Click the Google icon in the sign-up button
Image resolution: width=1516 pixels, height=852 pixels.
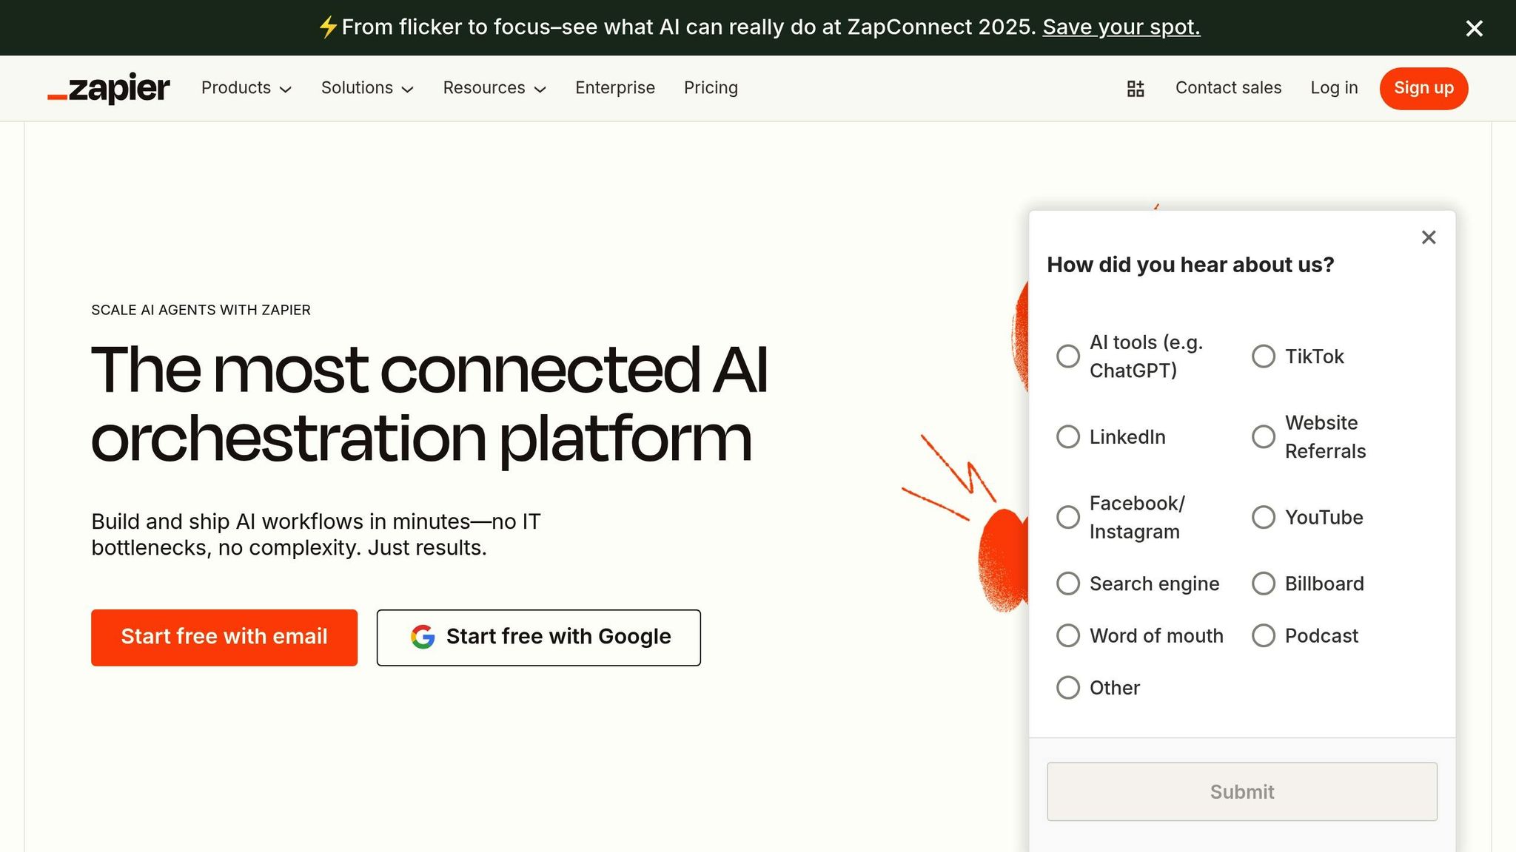(x=422, y=637)
